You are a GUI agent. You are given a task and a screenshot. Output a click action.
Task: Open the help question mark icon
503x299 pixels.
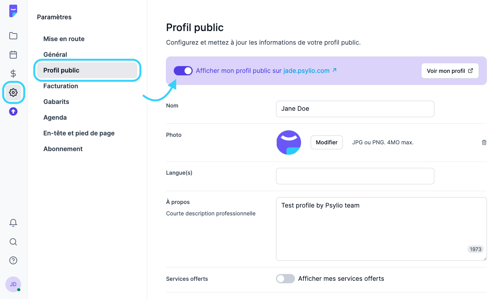[13, 260]
